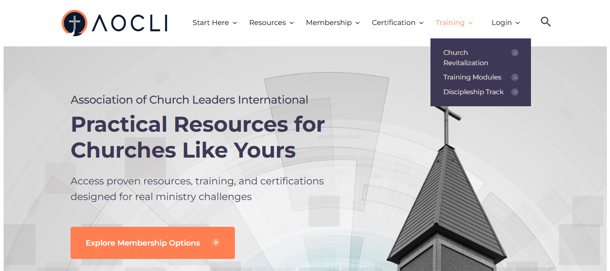Click the Practical Resources headline
This screenshot has width=610, height=271.
click(x=198, y=137)
